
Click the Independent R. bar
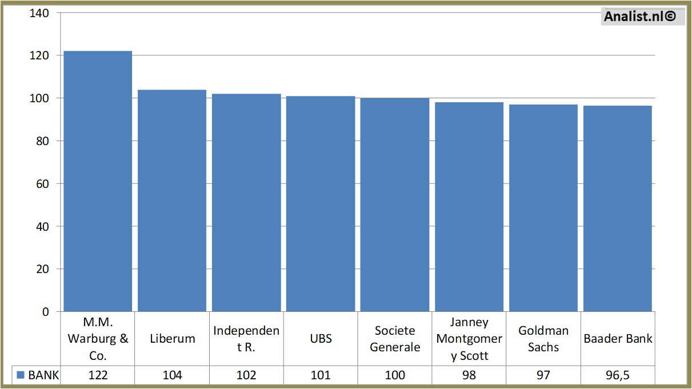coord(246,203)
